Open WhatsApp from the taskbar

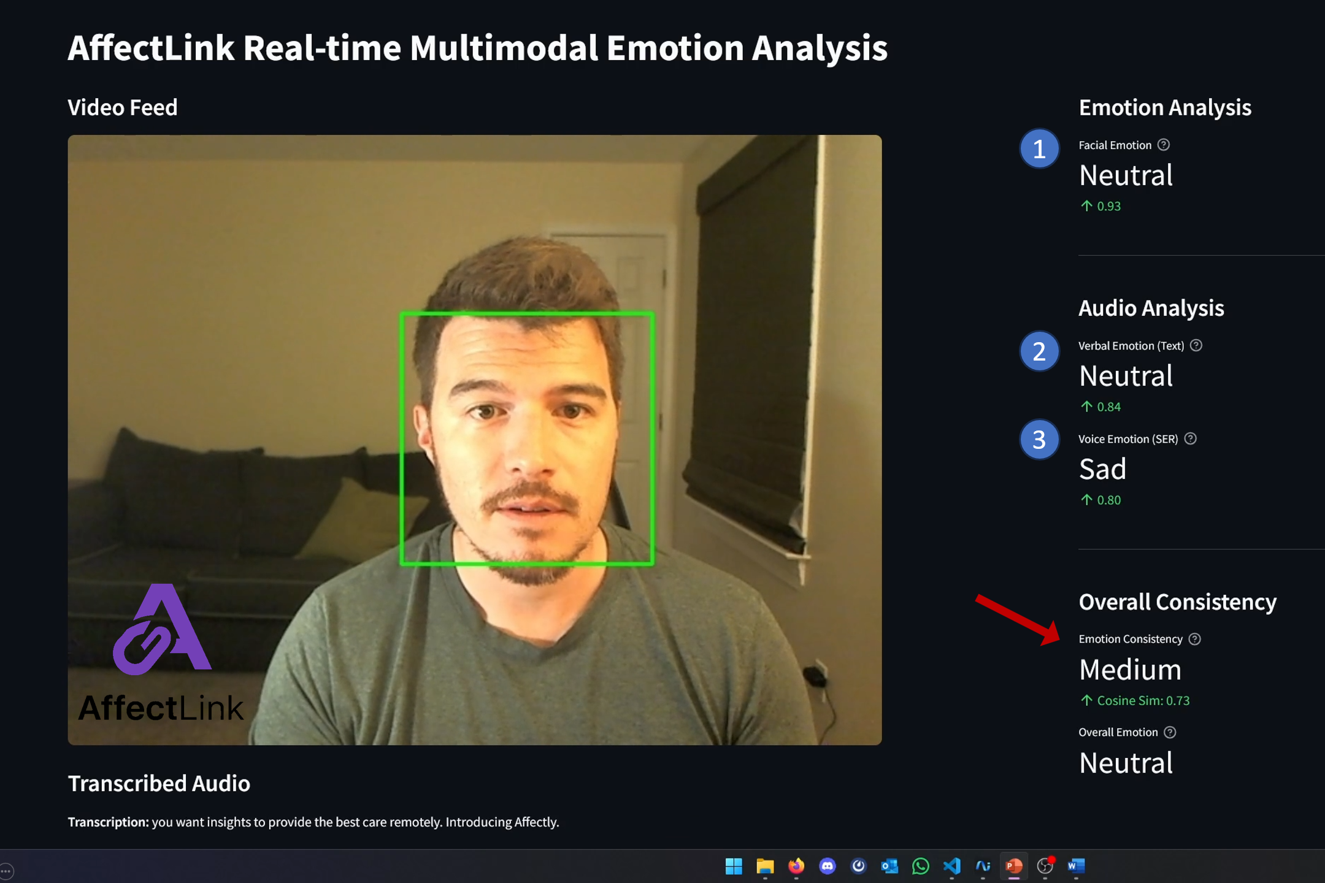[921, 866]
